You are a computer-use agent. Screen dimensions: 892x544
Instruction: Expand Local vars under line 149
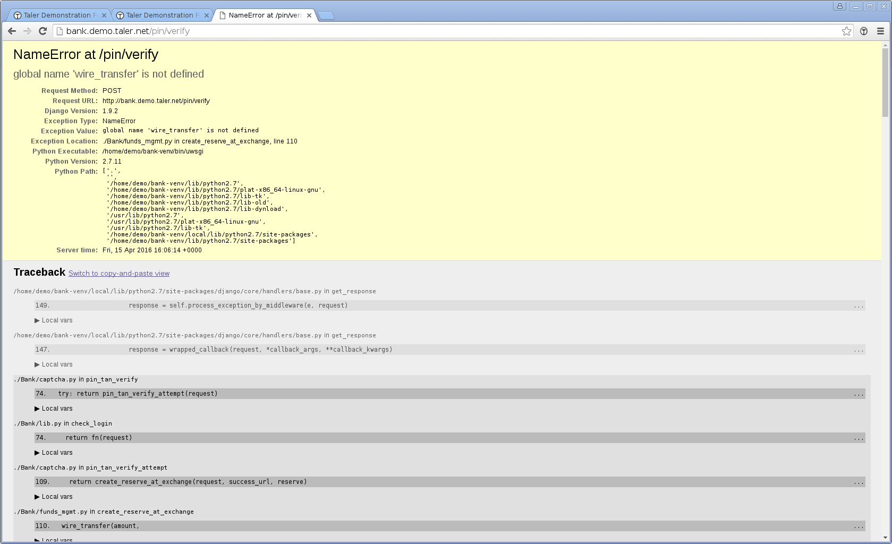point(54,320)
